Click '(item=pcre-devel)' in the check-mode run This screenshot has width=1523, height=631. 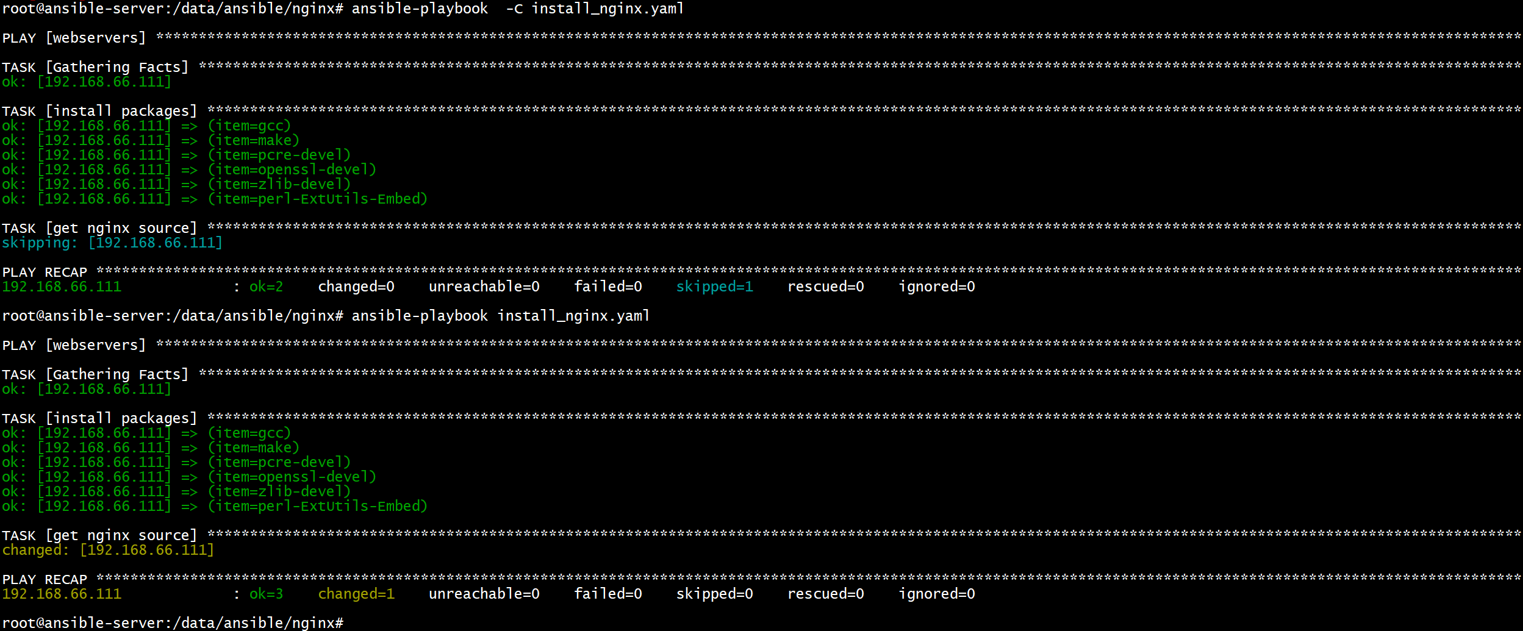[x=279, y=155]
